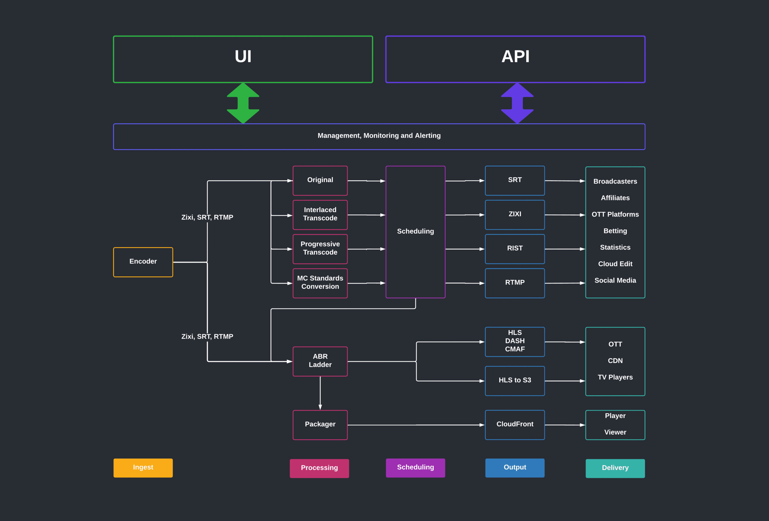Click the CDN label
This screenshot has width=769, height=521.
(x=615, y=361)
